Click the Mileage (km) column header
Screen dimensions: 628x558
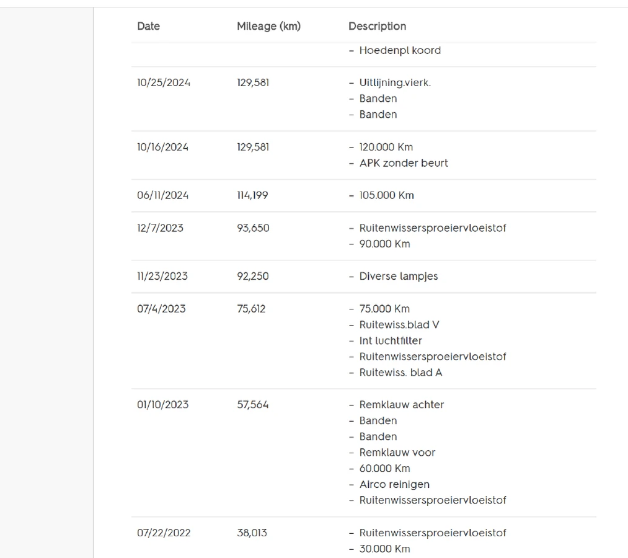[x=268, y=26]
